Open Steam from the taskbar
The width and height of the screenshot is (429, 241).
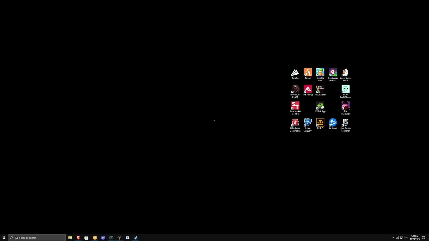tap(136, 238)
